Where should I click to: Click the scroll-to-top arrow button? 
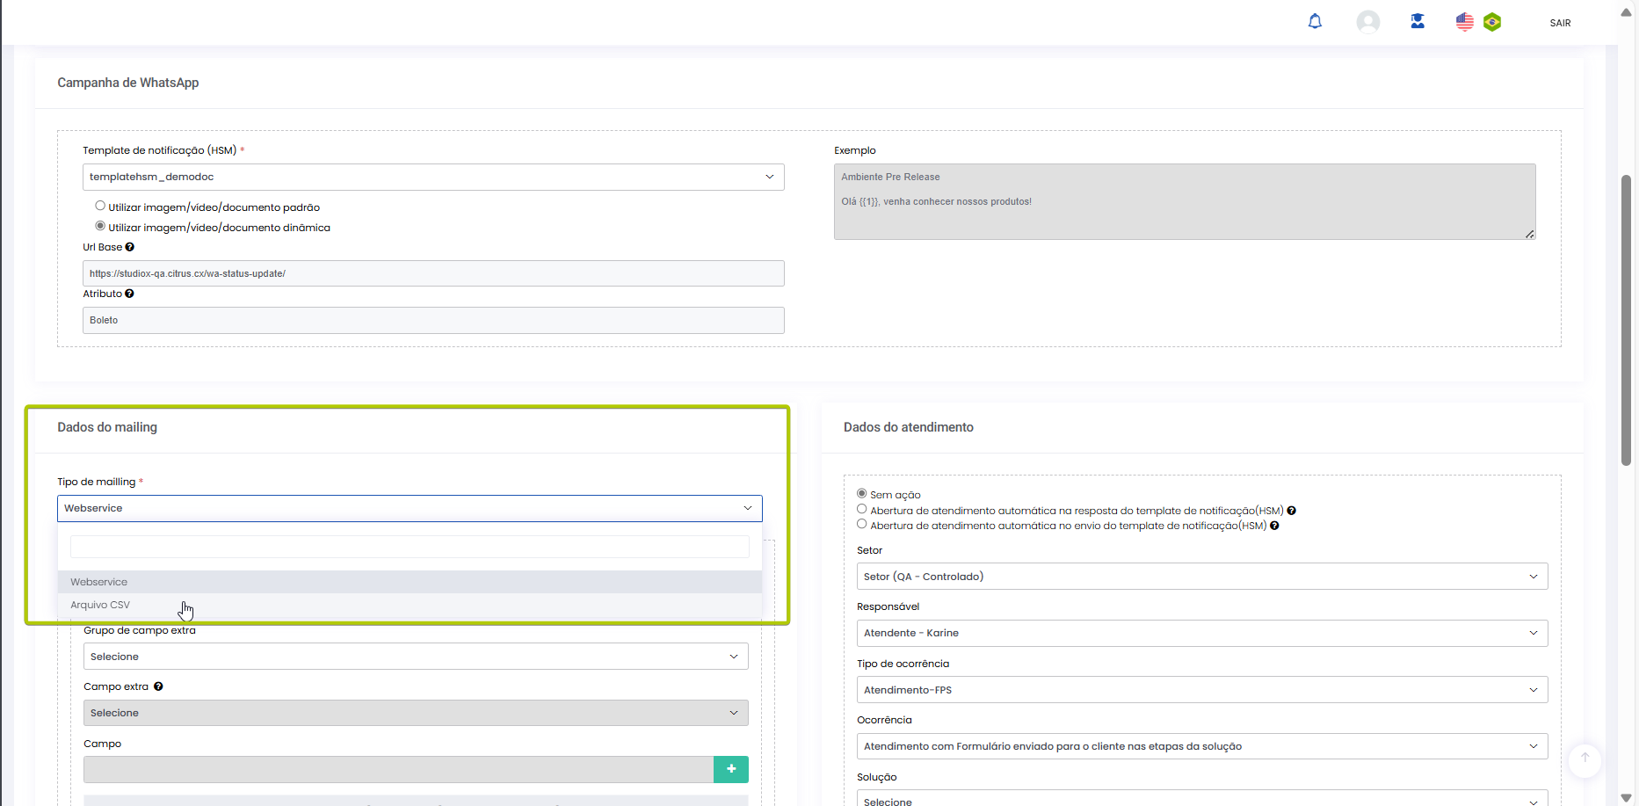(1585, 758)
